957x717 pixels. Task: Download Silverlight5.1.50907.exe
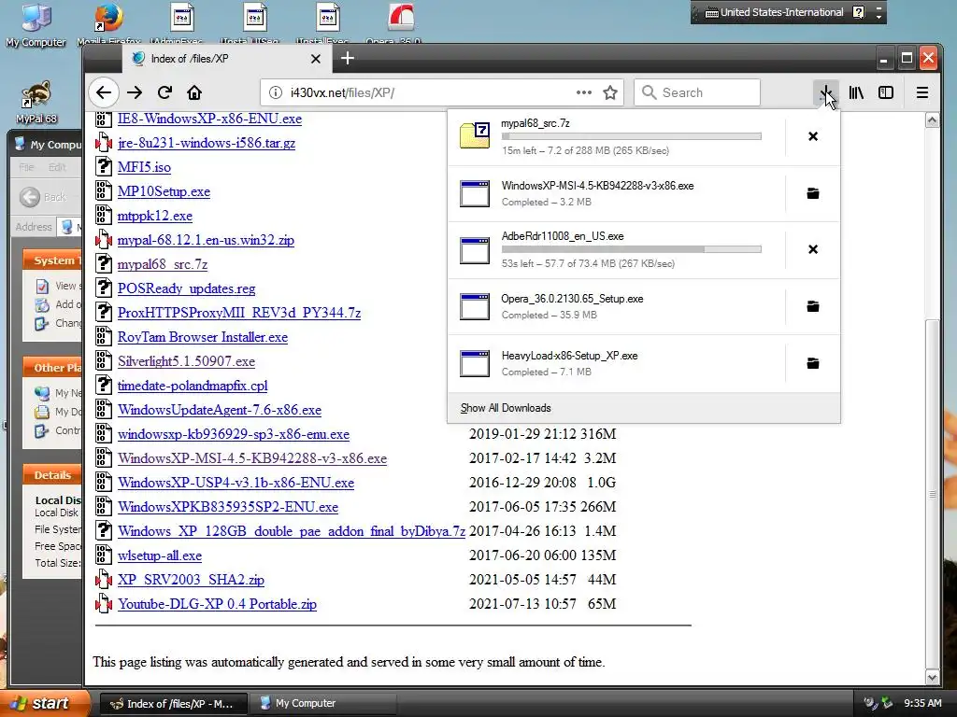pyautogui.click(x=186, y=361)
